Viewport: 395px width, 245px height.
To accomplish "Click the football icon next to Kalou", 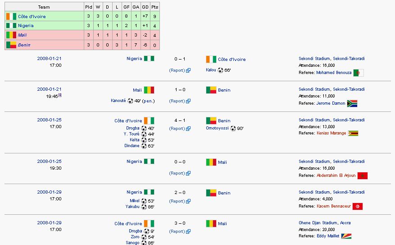I will click(x=220, y=70).
